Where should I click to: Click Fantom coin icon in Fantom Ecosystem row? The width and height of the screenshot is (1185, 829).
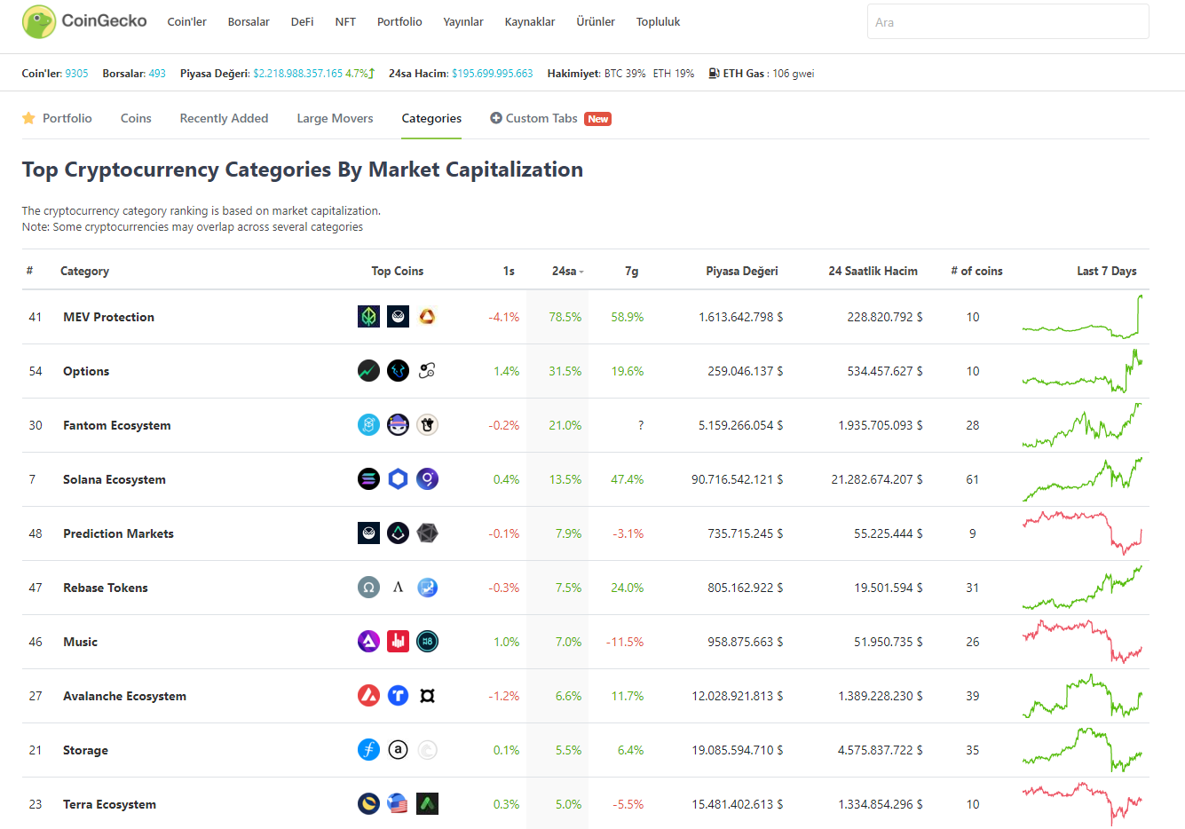coord(368,425)
